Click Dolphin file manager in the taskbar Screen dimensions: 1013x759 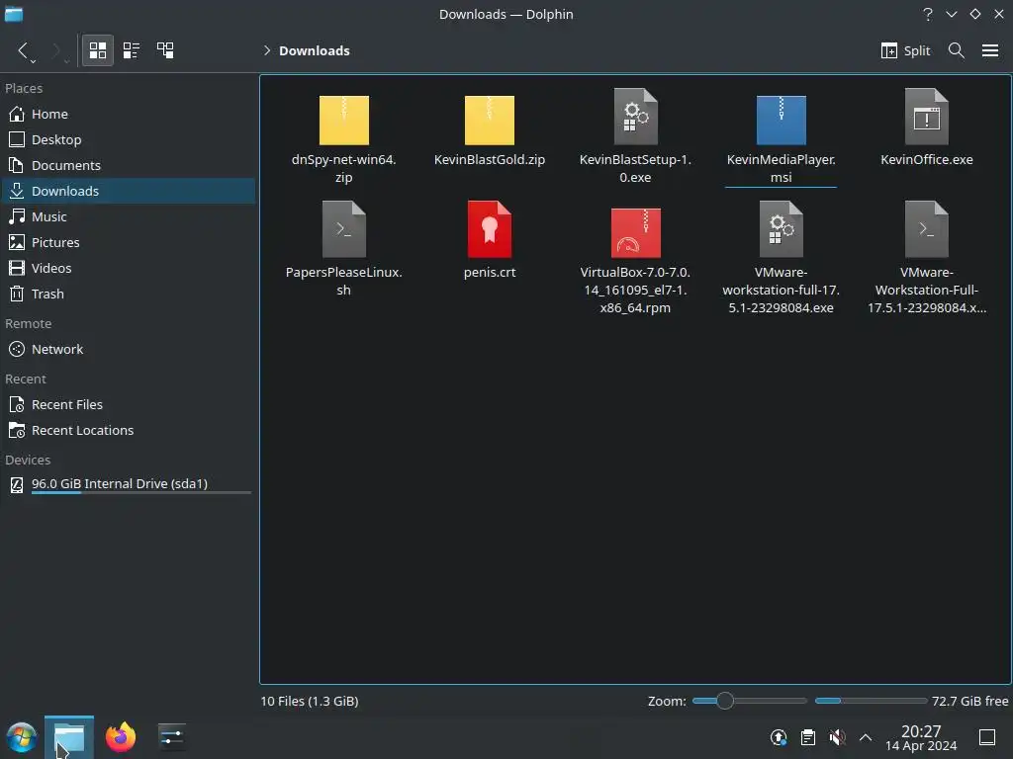click(x=69, y=737)
